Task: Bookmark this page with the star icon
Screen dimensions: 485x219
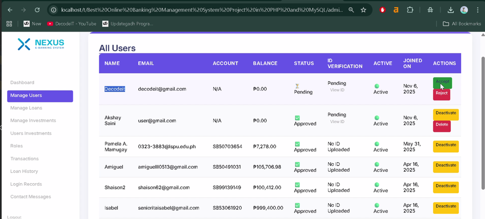Action: pos(363,10)
